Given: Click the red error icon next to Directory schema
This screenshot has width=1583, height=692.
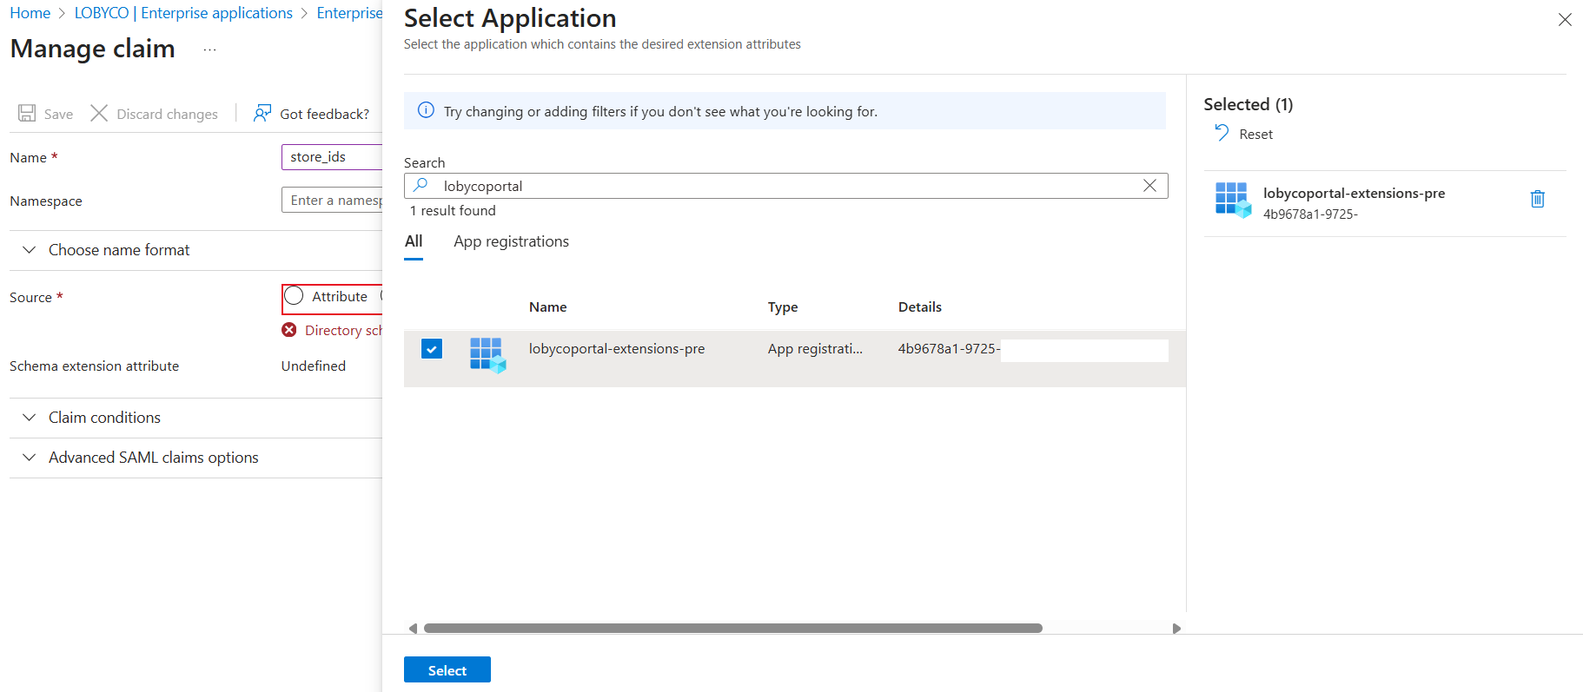Looking at the screenshot, I should tap(289, 330).
